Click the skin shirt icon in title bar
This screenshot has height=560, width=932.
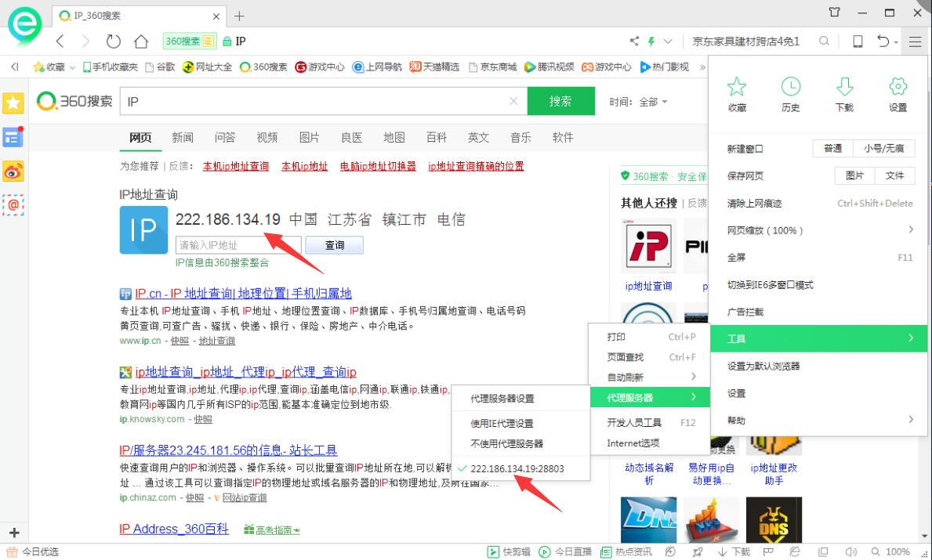coord(835,12)
